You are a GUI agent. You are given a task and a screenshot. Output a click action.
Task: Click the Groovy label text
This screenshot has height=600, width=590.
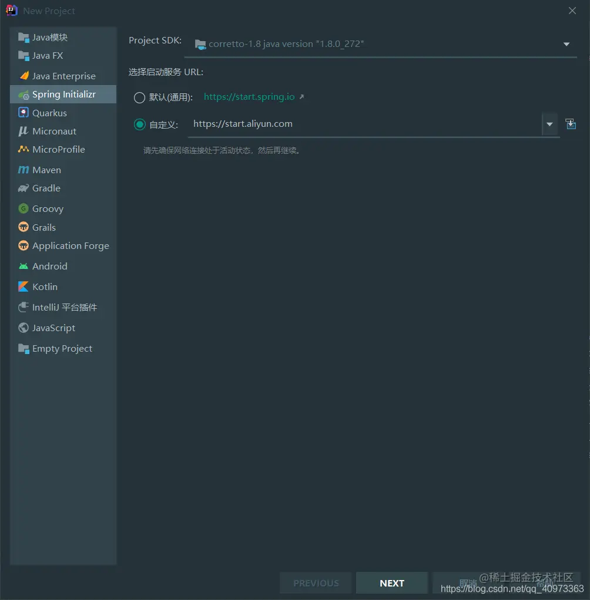point(48,209)
